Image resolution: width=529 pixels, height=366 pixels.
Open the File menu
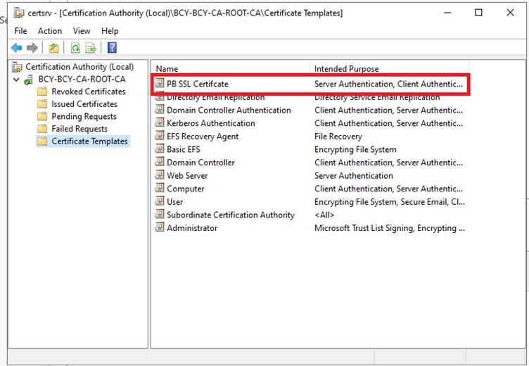(x=21, y=31)
